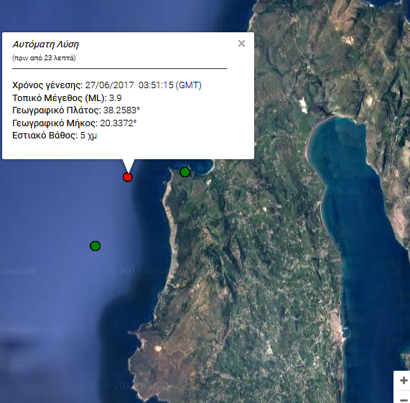Click the Αυτόματη Λύση popup title
The image size is (410, 403).
pyautogui.click(x=46, y=44)
